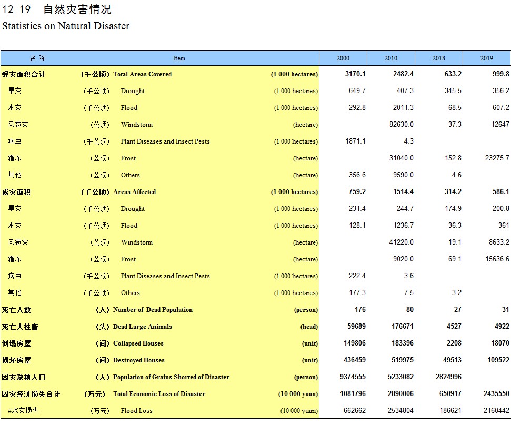Select the flood loss value "2160442"
Image resolution: width=511 pixels, height=436 pixels.
[x=496, y=411]
